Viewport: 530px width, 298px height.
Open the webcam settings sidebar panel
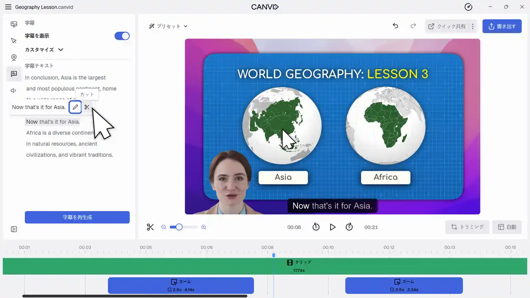[x=14, y=58]
